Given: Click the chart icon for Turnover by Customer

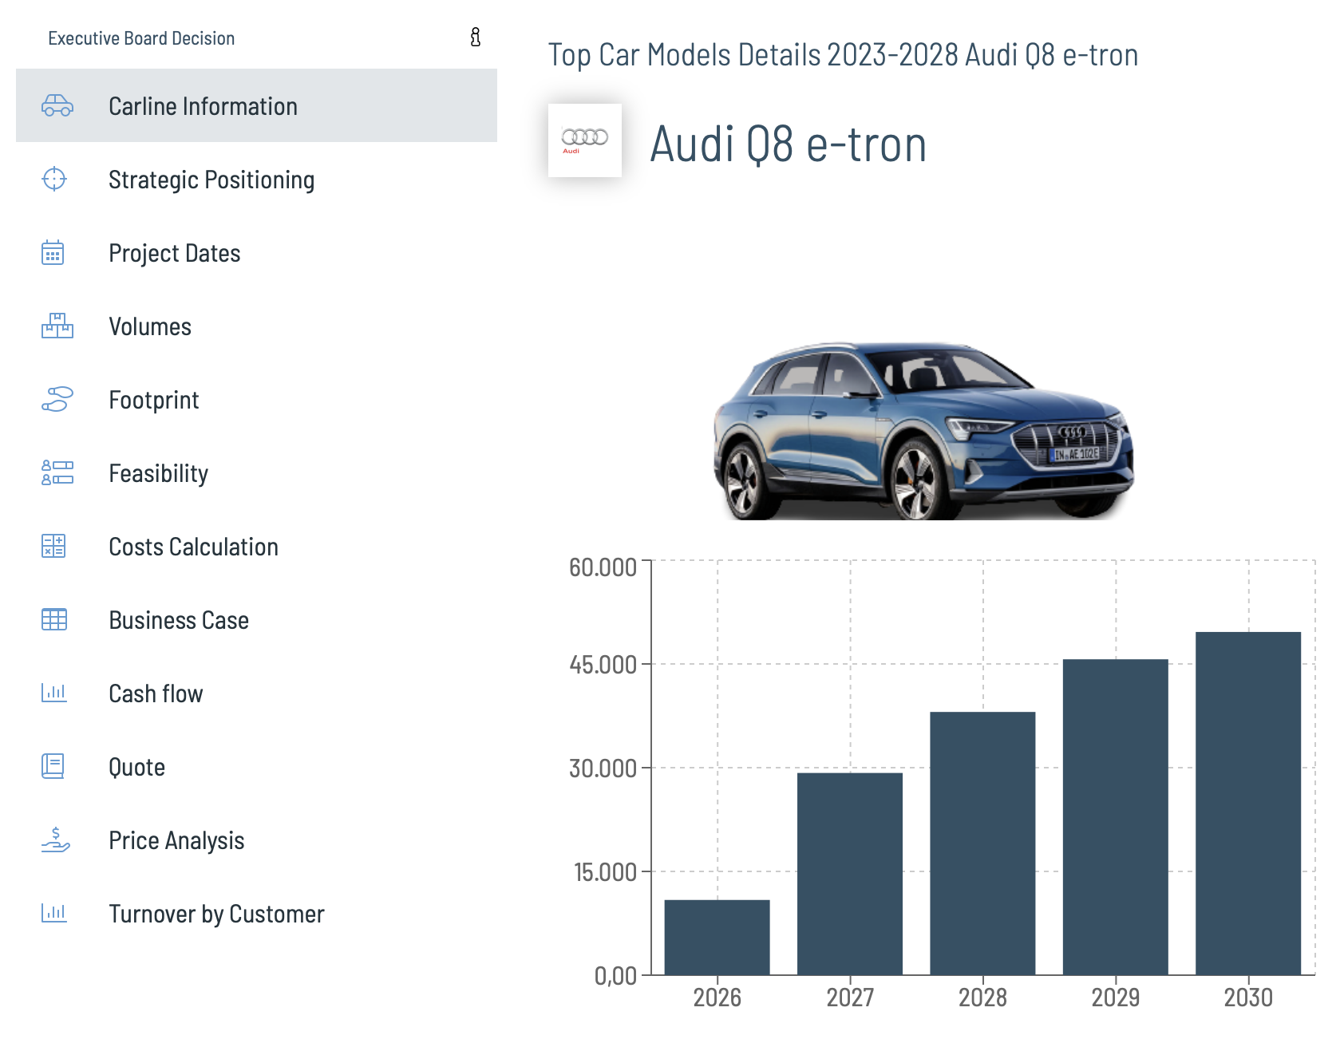Looking at the screenshot, I should (x=54, y=913).
